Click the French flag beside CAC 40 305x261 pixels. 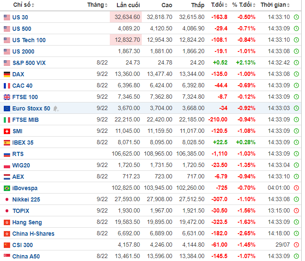click(7, 86)
